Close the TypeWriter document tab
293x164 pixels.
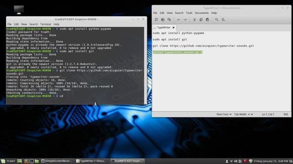[174, 27]
